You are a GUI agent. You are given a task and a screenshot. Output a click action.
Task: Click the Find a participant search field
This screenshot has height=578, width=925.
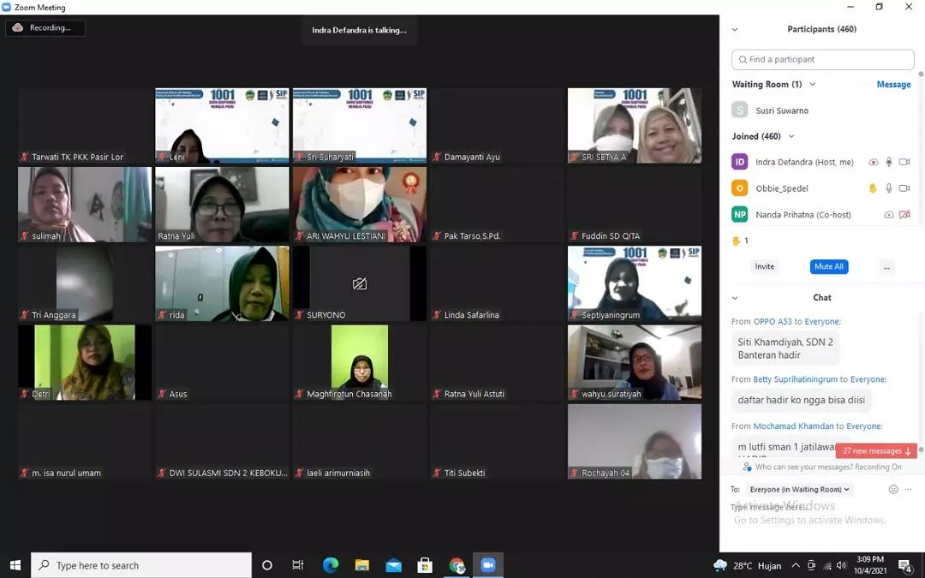tap(822, 60)
